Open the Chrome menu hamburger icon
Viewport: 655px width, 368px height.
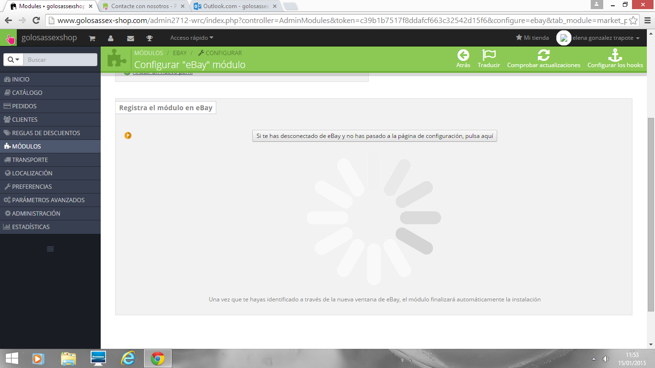[647, 21]
